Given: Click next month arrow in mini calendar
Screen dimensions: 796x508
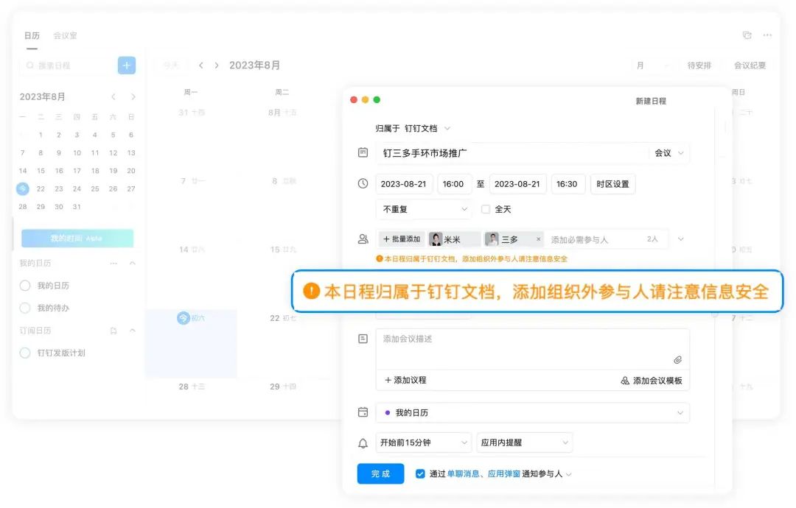Looking at the screenshot, I should point(133,97).
